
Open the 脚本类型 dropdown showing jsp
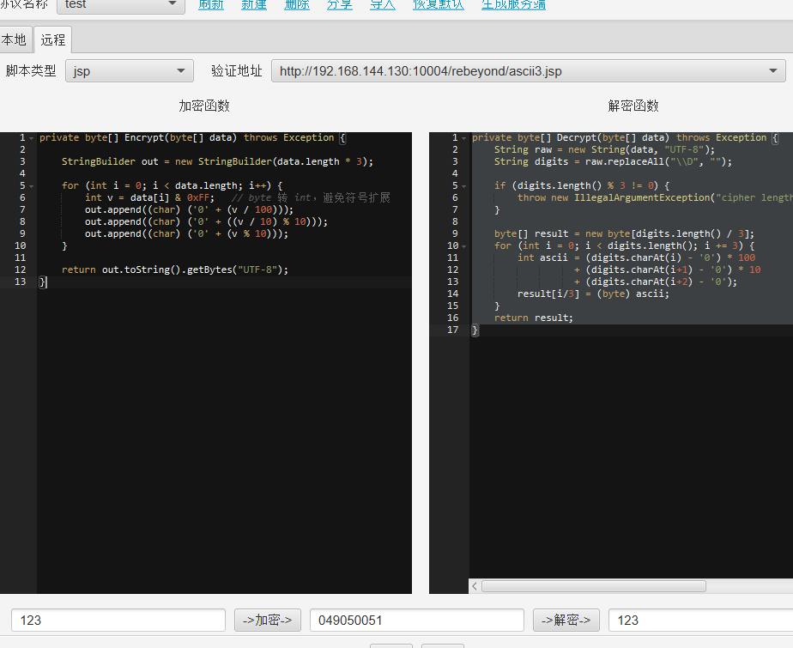130,71
